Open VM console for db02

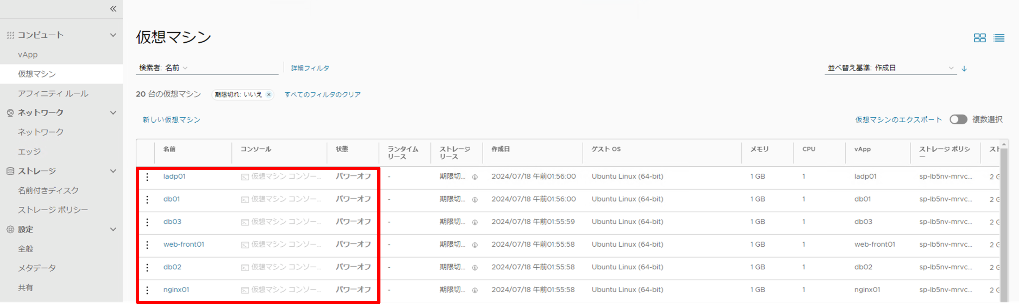[281, 267]
